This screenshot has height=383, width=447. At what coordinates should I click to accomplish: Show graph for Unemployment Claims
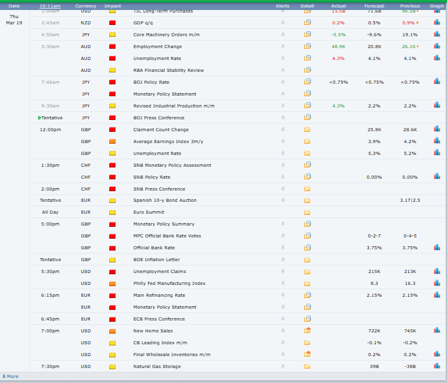pyautogui.click(x=437, y=271)
